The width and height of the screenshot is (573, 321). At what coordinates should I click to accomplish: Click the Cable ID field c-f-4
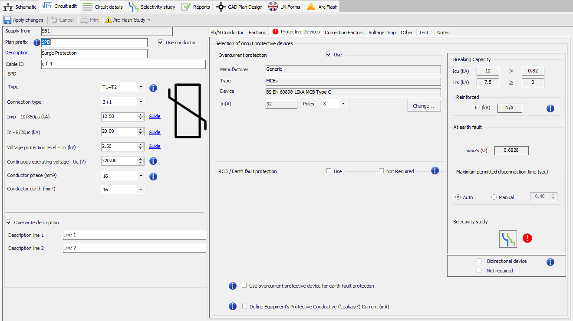(123, 64)
